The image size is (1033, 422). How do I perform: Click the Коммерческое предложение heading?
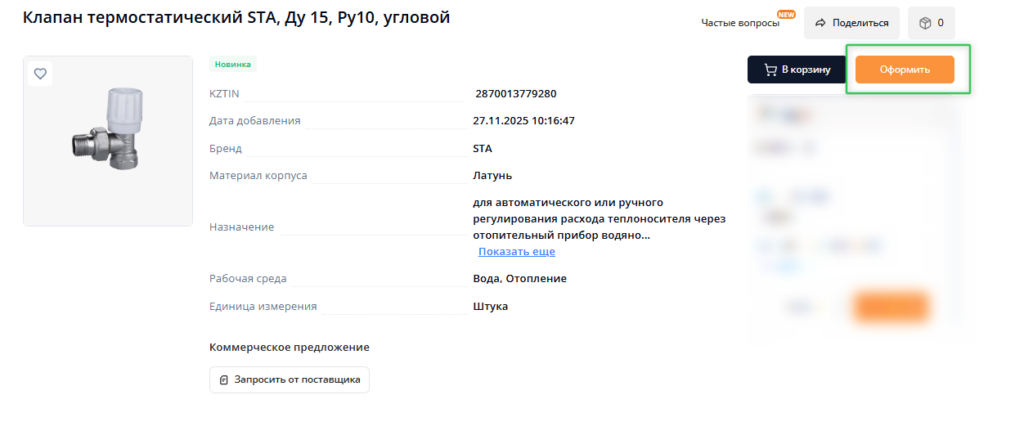coord(289,347)
